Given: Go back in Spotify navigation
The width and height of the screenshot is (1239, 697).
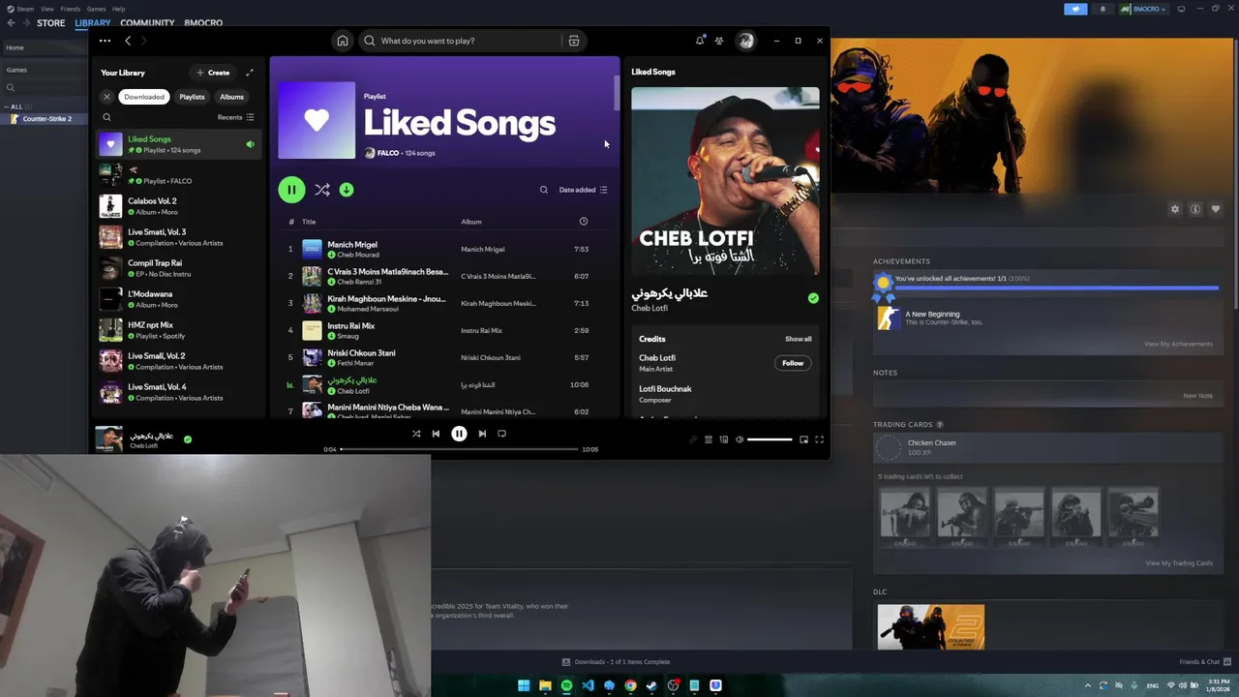Looking at the screenshot, I should [128, 41].
